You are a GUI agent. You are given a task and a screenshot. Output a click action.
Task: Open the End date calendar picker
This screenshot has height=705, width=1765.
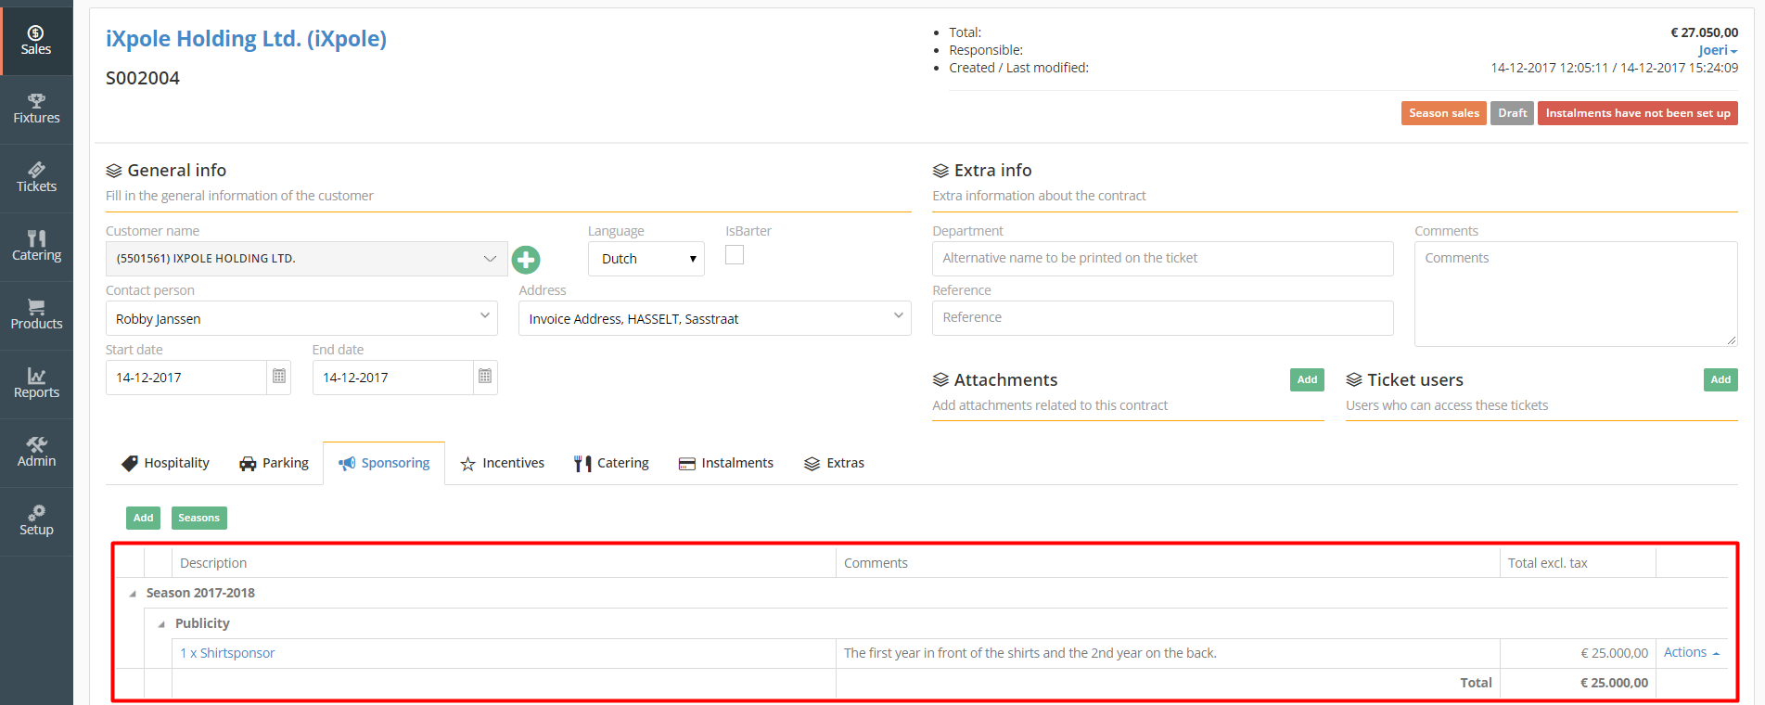click(485, 377)
